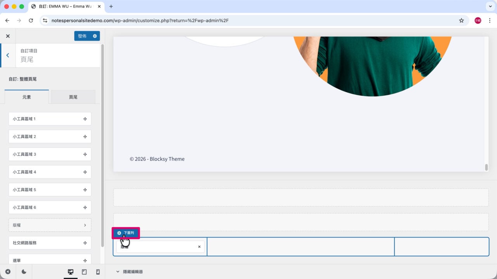Close the customizer with the X icon
The width and height of the screenshot is (497, 279).
click(x=8, y=36)
